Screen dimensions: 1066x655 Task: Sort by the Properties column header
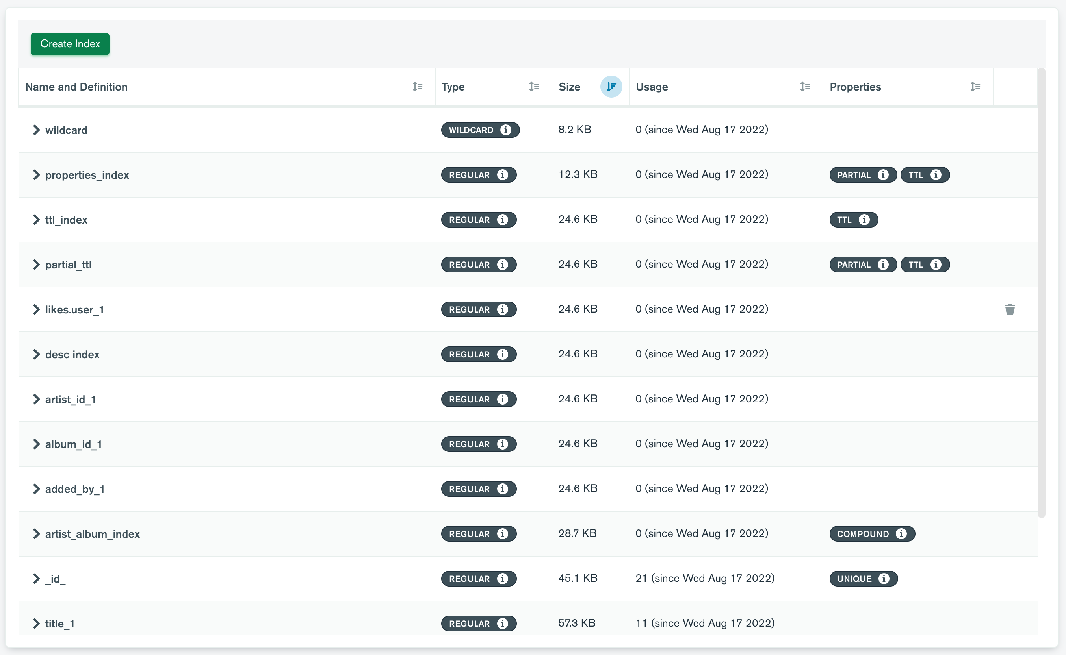point(975,87)
